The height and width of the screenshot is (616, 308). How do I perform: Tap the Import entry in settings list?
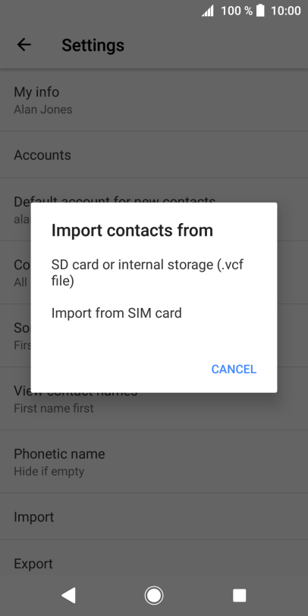coord(154,517)
